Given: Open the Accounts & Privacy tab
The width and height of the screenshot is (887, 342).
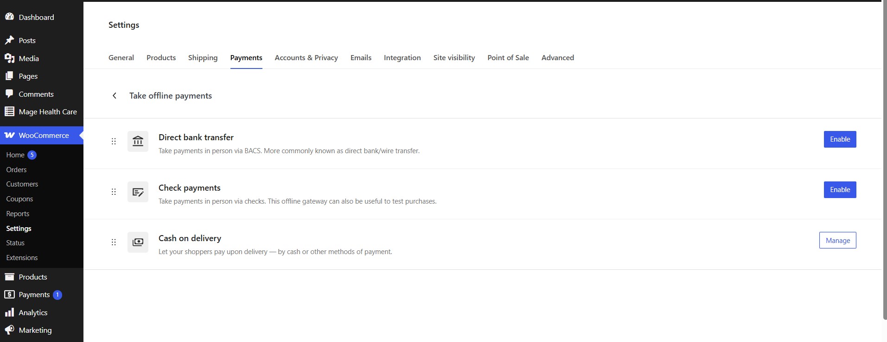Looking at the screenshot, I should [306, 57].
